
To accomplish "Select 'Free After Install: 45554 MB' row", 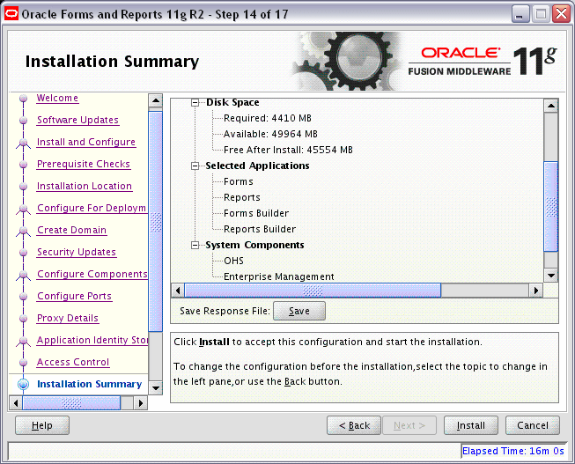I will coord(288,150).
